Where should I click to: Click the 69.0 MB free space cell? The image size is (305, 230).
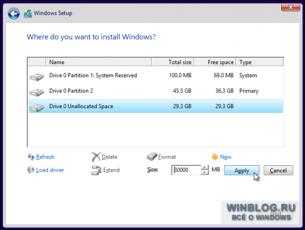tap(223, 75)
